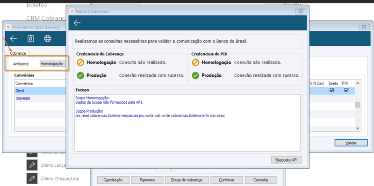
Task: Click inside the Escopo text area
Action: pos(187,123)
